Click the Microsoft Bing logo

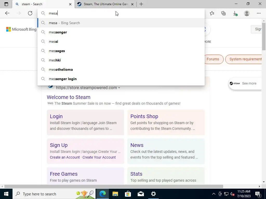(x=21, y=29)
